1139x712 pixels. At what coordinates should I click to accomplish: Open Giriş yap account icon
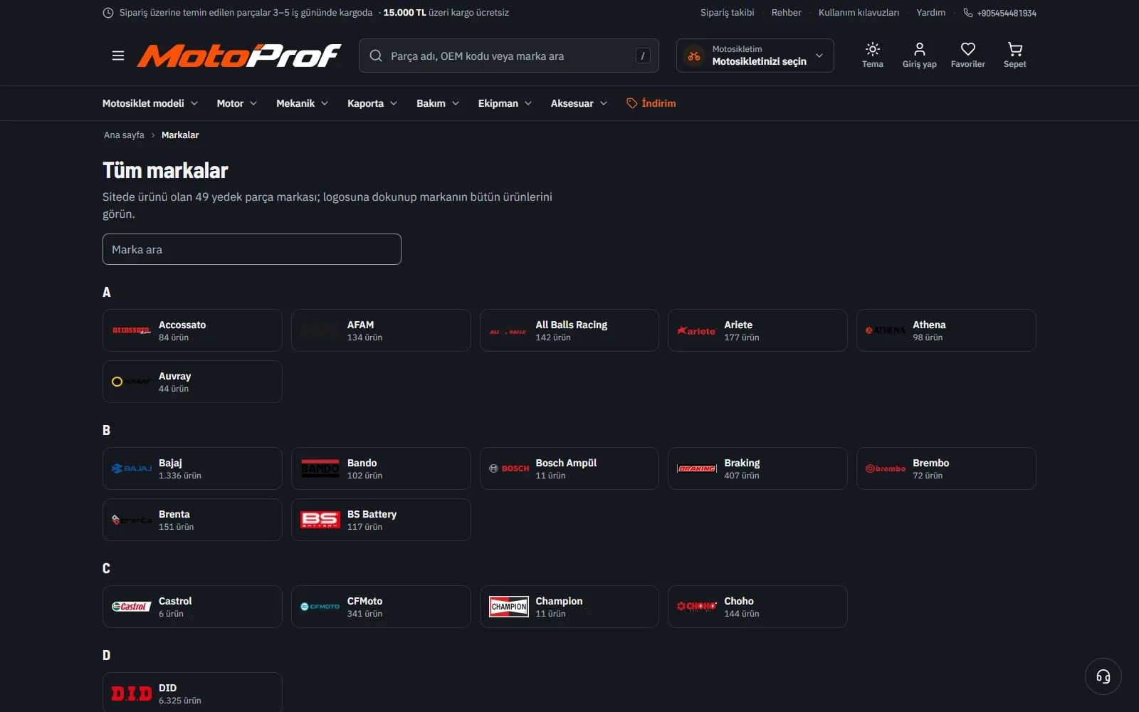click(x=919, y=56)
